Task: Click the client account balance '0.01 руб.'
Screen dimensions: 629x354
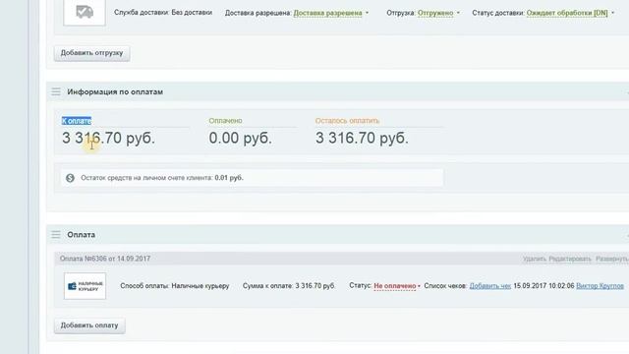Action: click(229, 178)
